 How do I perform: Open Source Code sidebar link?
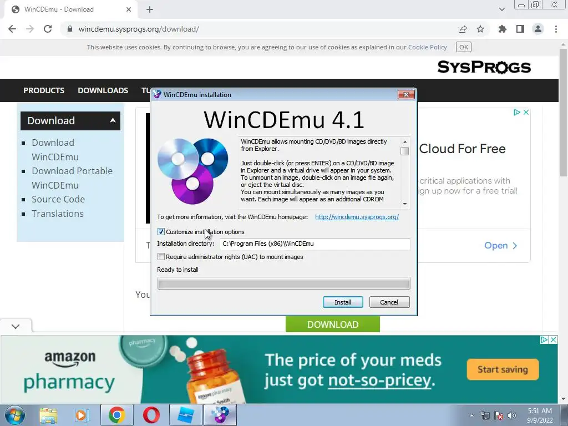[58, 199]
